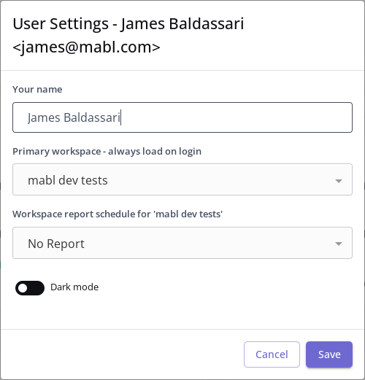Open the 'No Report' schedule dropdown
Viewport: 365px width, 380px height.
tap(182, 243)
